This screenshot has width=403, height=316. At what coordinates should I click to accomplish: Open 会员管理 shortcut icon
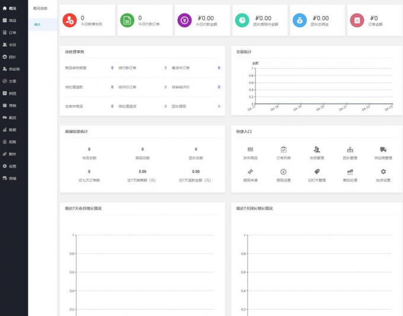pyautogui.click(x=317, y=149)
